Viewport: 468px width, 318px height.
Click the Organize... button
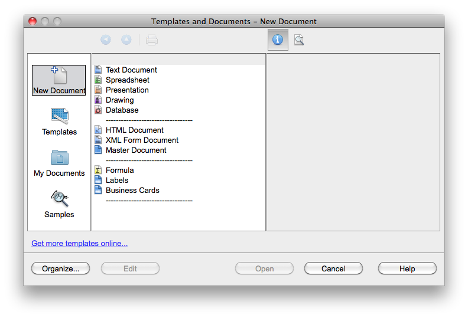coord(61,268)
